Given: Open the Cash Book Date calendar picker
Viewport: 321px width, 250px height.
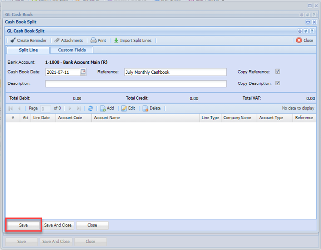Looking at the screenshot, I should point(83,72).
